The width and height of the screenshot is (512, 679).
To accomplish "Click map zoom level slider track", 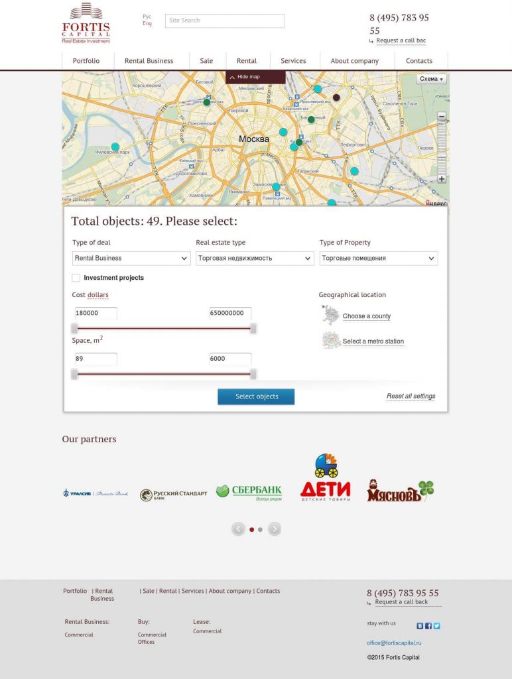I will 442,147.
